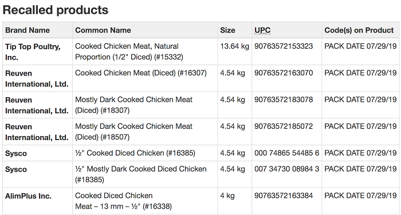The width and height of the screenshot is (401, 215).
Task: Click the Sysco row for product #16385
Action: point(201,153)
